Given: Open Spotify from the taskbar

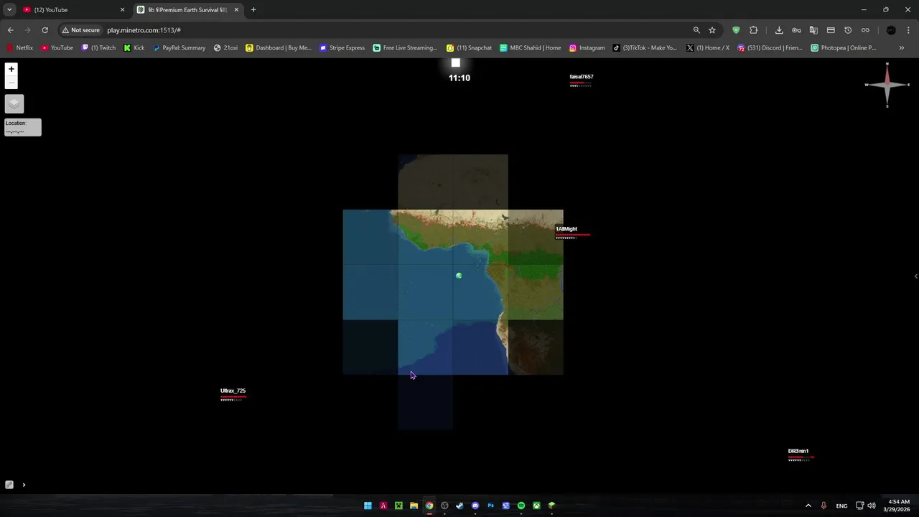Looking at the screenshot, I should 521,506.
